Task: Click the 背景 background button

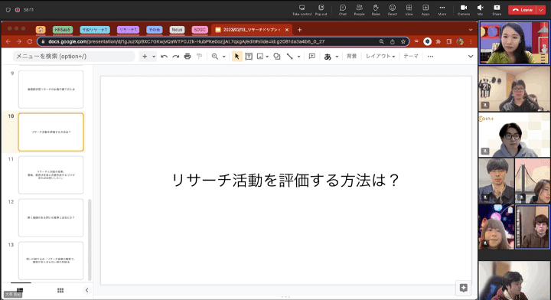Action: [352, 56]
